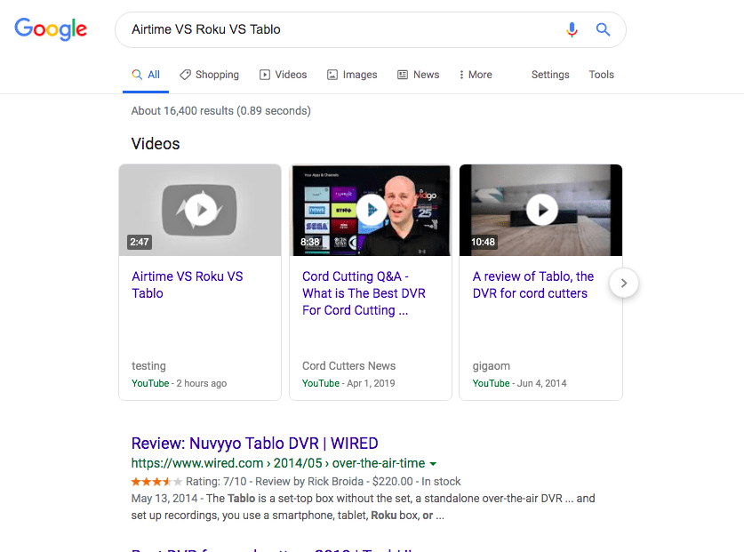Activate voice search microphone icon
Screen dimensions: 744x552
pyautogui.click(x=572, y=29)
